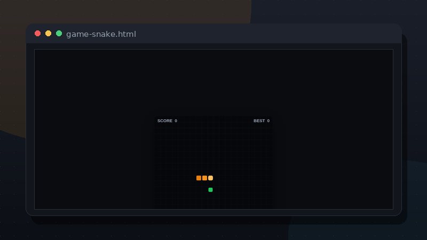Click the game-snake.html window title
This screenshot has width=427, height=240.
101,34
